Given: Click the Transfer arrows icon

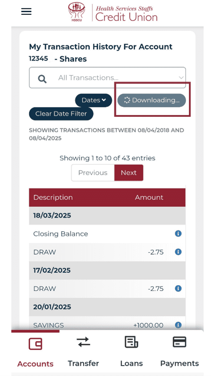Looking at the screenshot, I should click(83, 342).
